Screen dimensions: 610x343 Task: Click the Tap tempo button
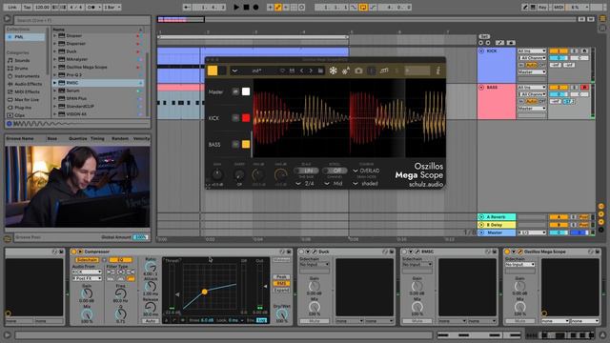[27, 7]
